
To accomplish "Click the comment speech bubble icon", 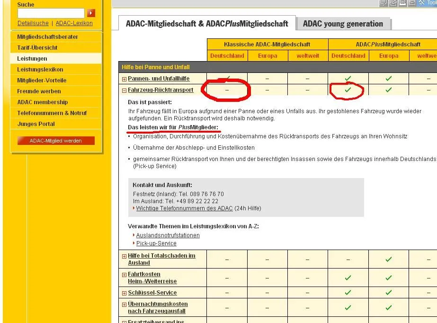I will tap(384, 3).
